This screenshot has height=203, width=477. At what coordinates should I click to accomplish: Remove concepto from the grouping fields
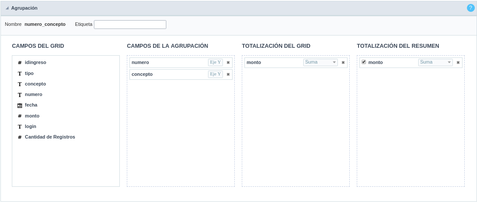point(228,75)
